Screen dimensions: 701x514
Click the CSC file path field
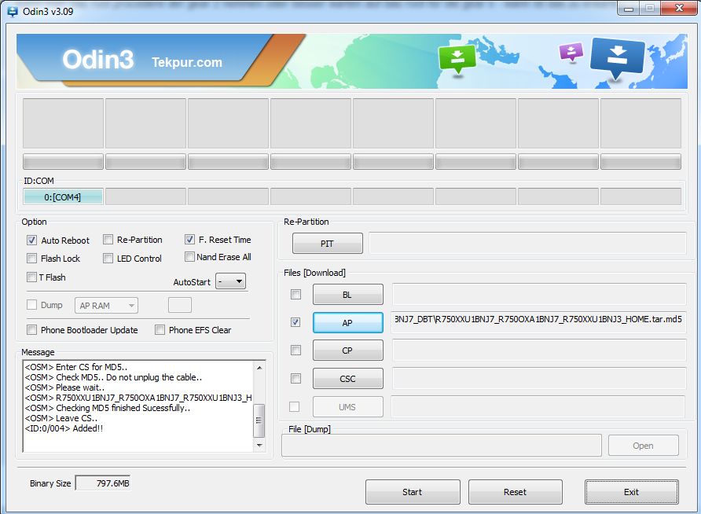click(x=538, y=379)
